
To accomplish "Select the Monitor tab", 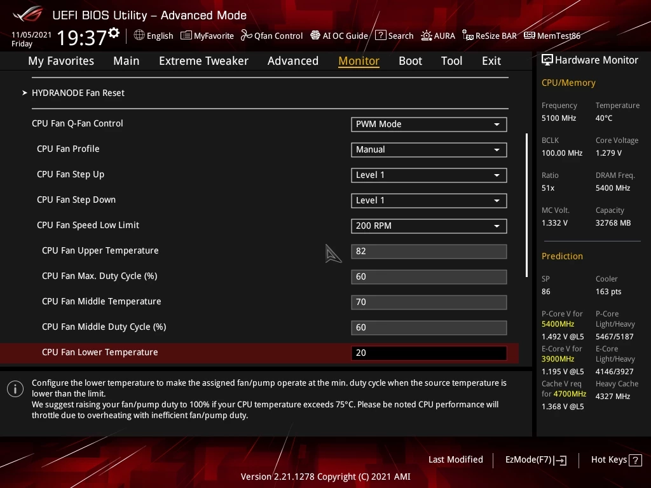I will [359, 61].
